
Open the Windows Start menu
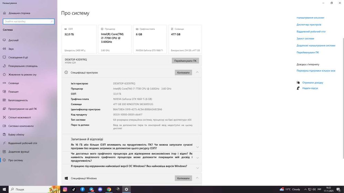(x=4, y=189)
